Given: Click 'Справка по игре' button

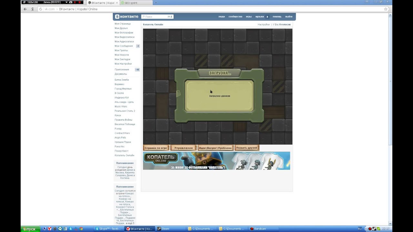Looking at the screenshot, I should (x=156, y=148).
